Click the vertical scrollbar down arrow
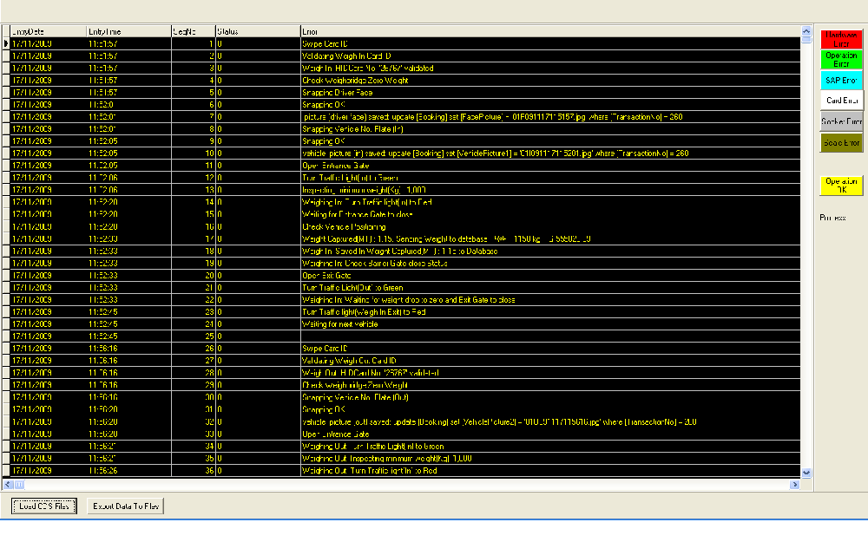The image size is (868, 542). [806, 473]
